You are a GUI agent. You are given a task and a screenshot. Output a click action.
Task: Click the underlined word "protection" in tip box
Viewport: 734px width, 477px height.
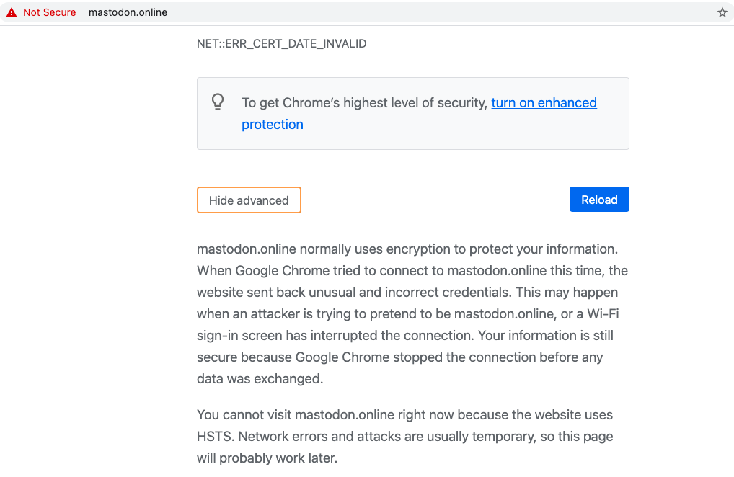point(273,125)
